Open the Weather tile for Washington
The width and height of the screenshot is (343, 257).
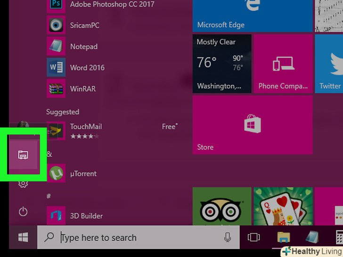coord(222,64)
